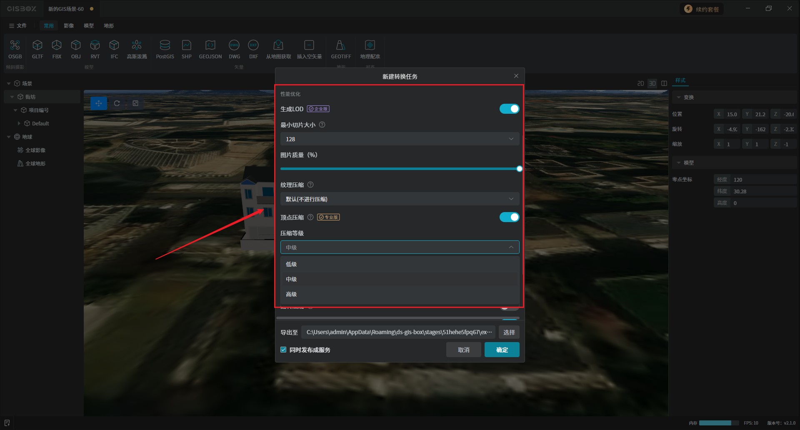Open the 文件 menu
Screen dimensions: 800x430
(x=18, y=26)
